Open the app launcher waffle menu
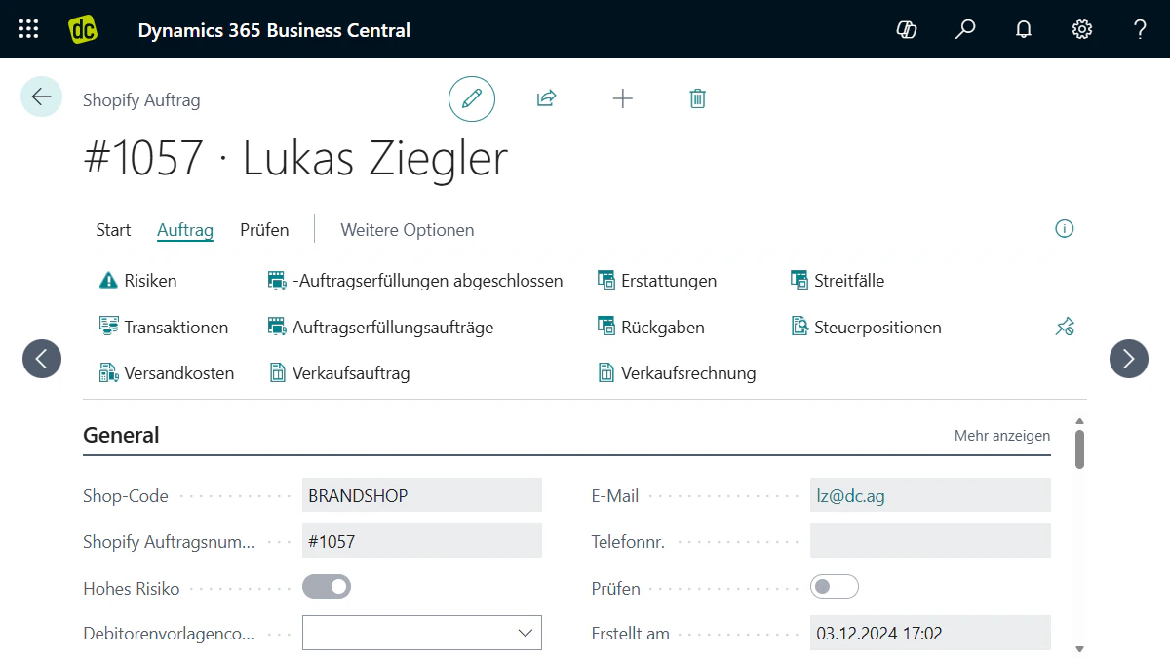1170x658 pixels. tap(29, 29)
